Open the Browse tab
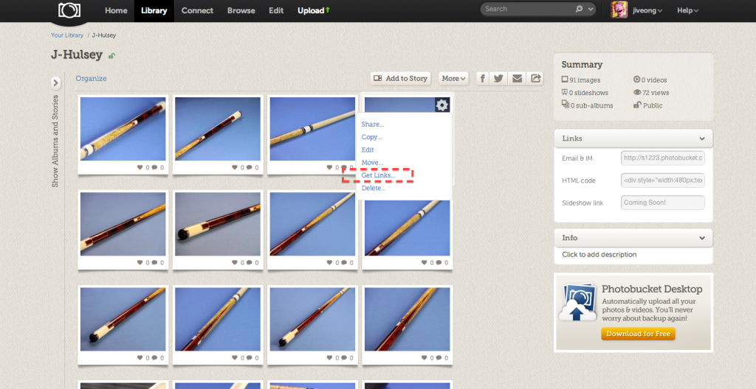756x389 pixels. [x=241, y=10]
